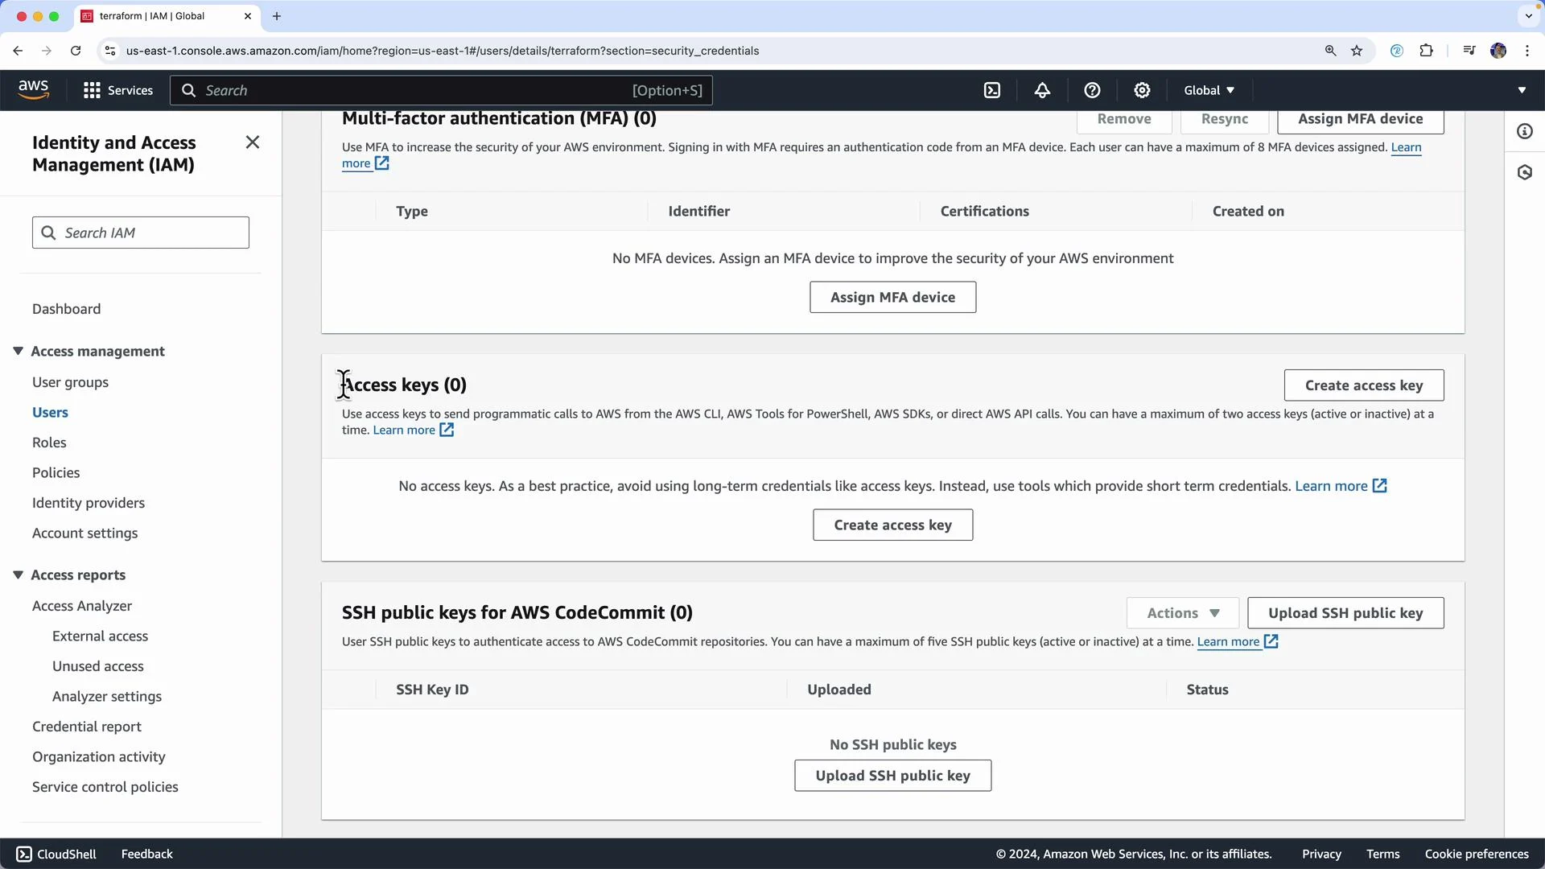Open Credential report

coord(87,727)
